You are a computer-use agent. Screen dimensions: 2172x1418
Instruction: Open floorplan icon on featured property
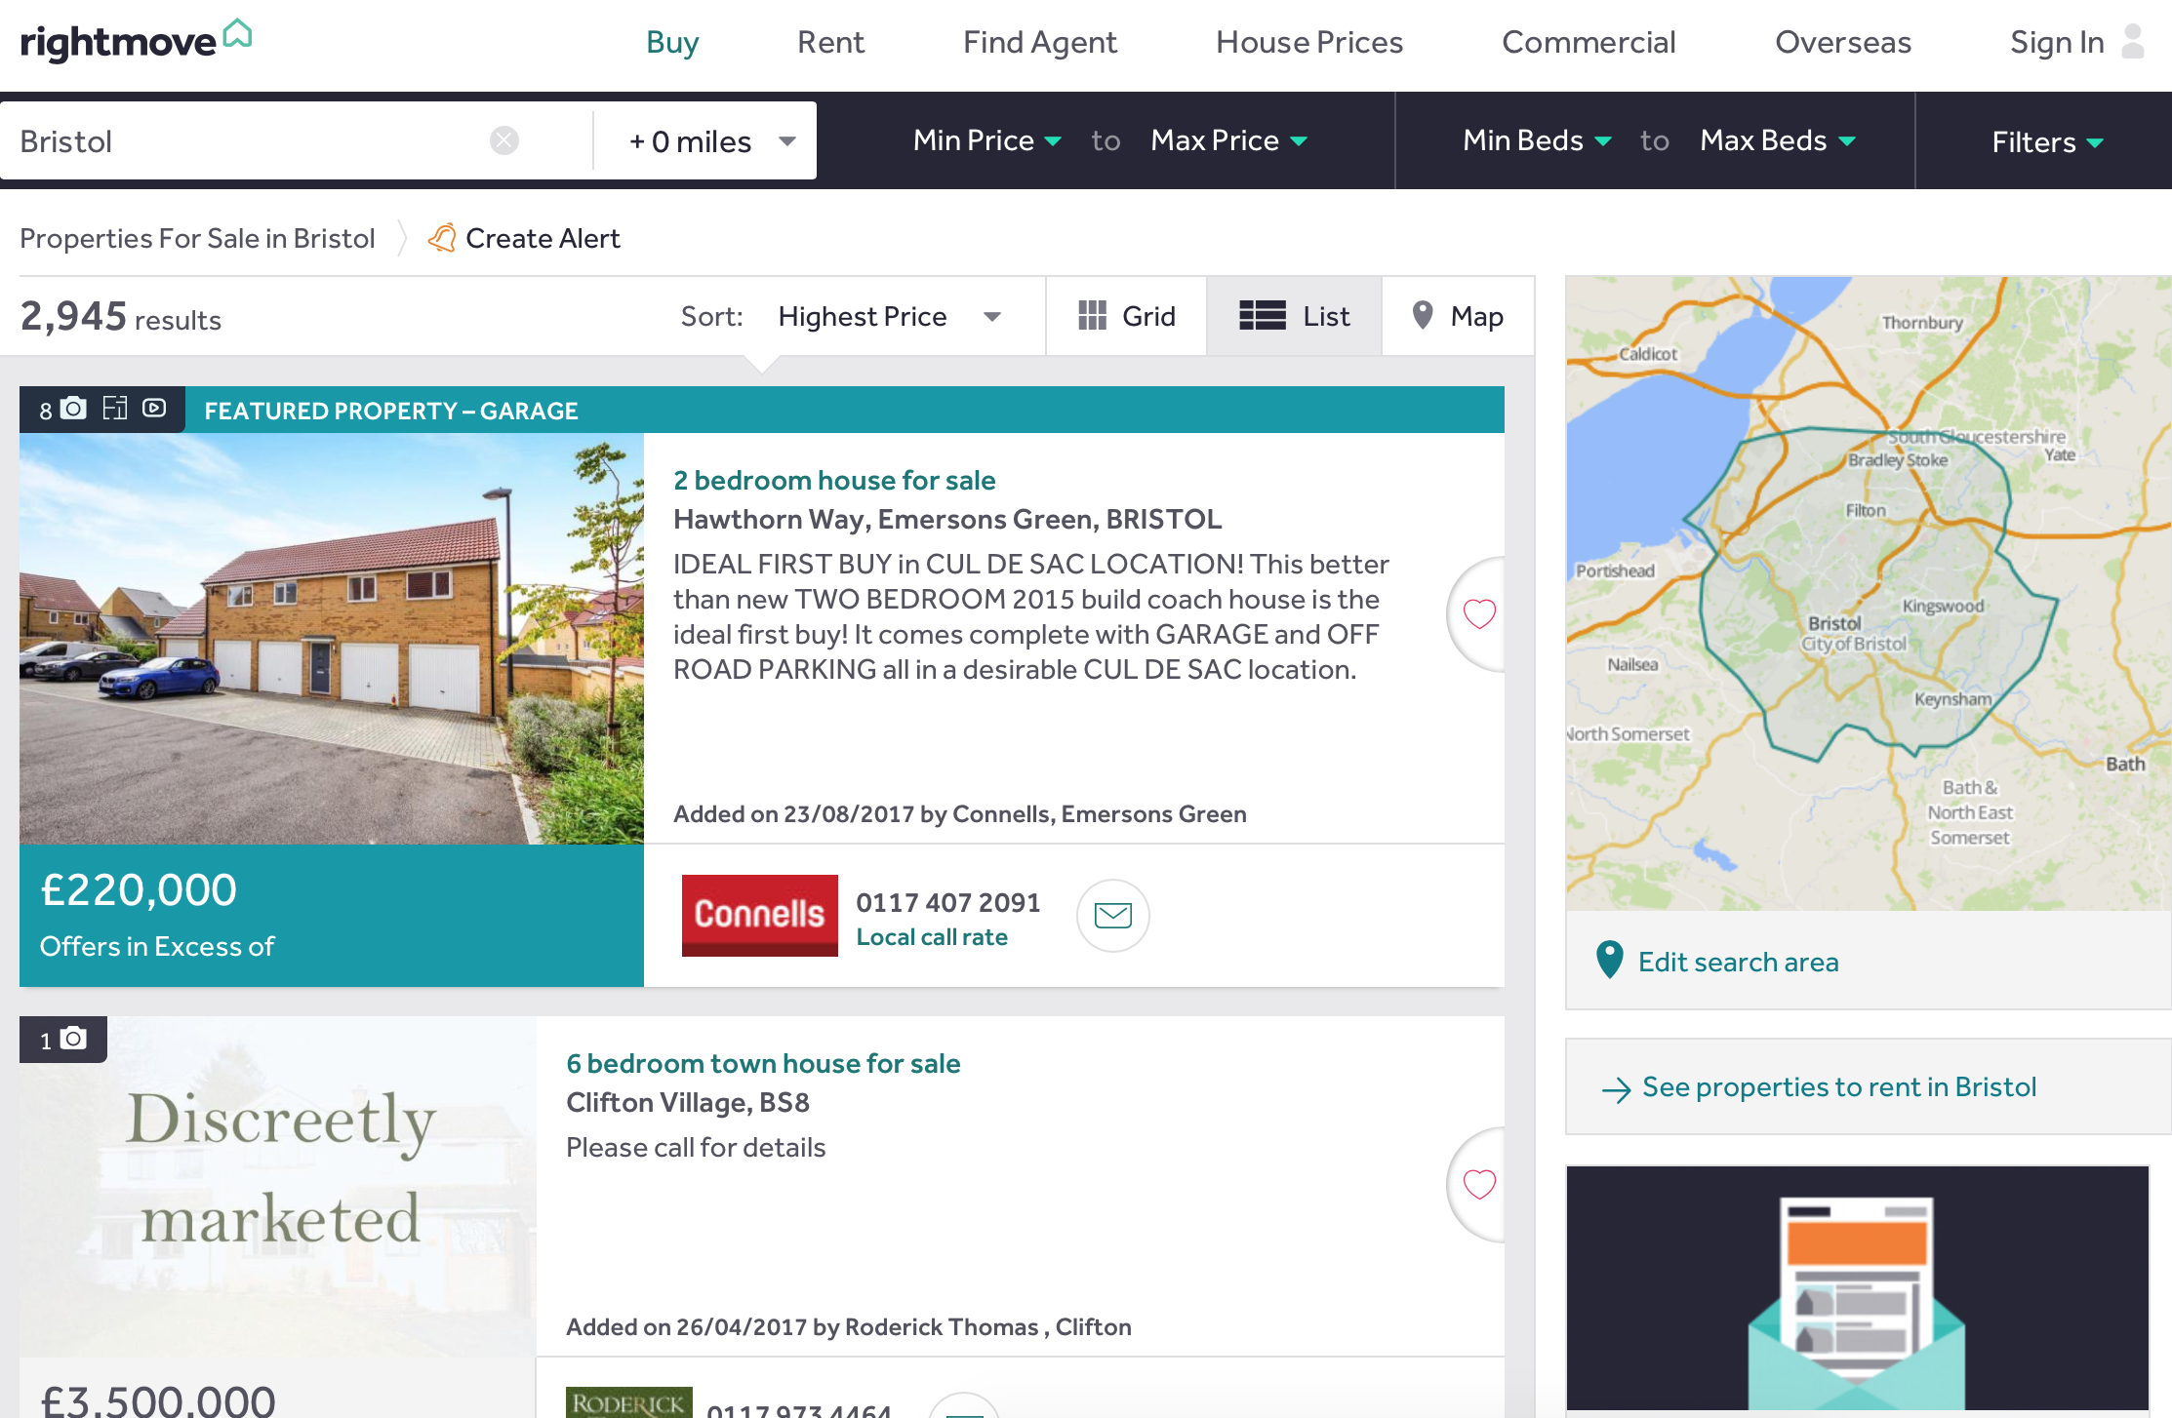pos(115,409)
